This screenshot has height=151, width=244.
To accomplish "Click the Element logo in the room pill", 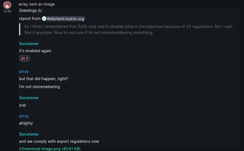I will pos(44,19).
